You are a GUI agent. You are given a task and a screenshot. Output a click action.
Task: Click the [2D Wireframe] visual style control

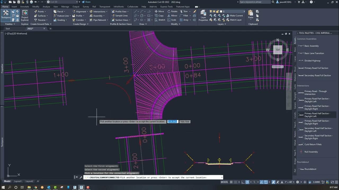tap(20, 34)
